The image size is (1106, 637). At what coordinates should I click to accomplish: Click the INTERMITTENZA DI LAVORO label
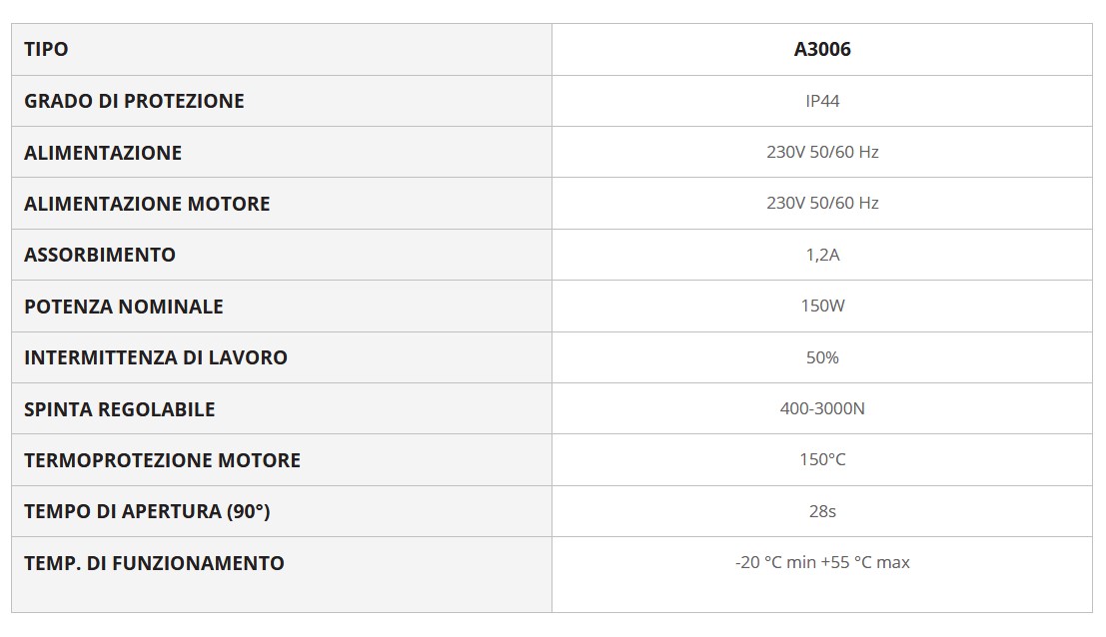[x=156, y=357]
